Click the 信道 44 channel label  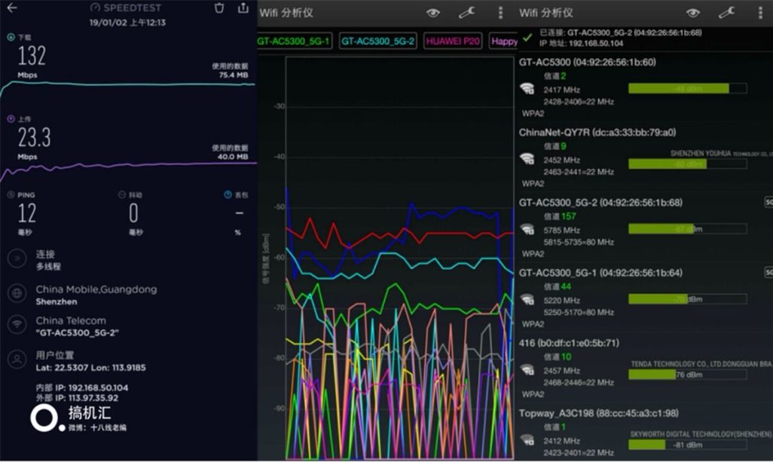(x=557, y=286)
